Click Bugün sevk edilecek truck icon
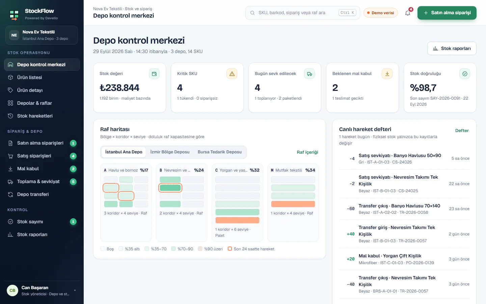The height and width of the screenshot is (304, 486). pyautogui.click(x=309, y=74)
